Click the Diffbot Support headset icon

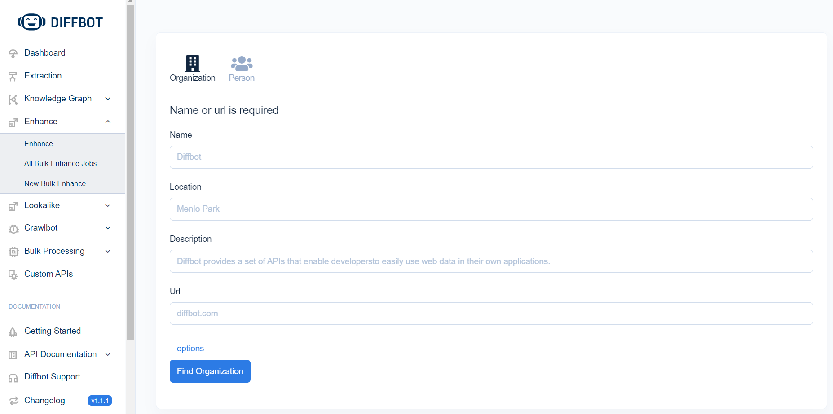pyautogui.click(x=13, y=378)
